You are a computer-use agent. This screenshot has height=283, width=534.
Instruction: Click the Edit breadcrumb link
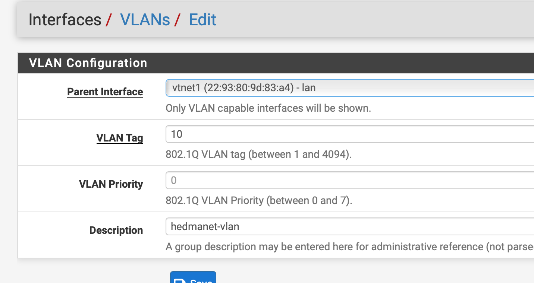(x=202, y=20)
